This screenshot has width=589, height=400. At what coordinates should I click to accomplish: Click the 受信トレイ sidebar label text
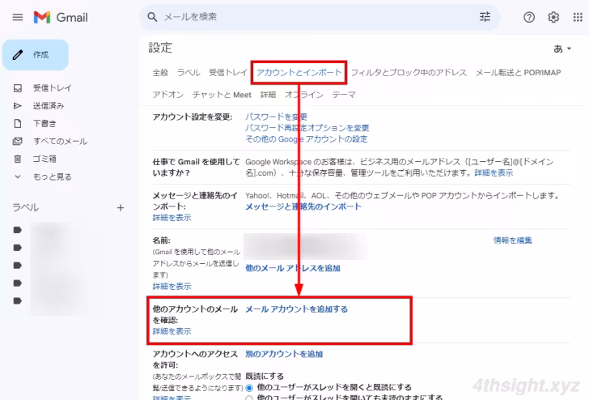[x=53, y=88]
